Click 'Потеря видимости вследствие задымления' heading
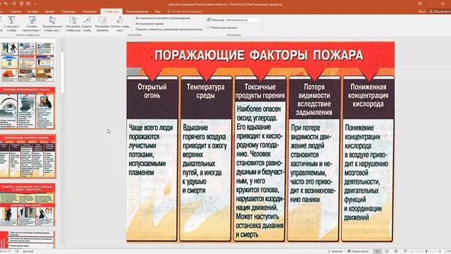Viewport: 451px width, 254px height. [x=314, y=99]
